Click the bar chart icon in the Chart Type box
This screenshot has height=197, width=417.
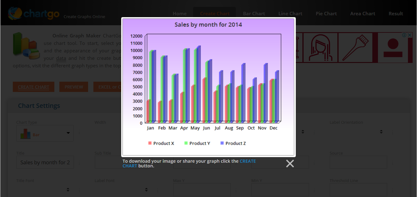(x=25, y=133)
